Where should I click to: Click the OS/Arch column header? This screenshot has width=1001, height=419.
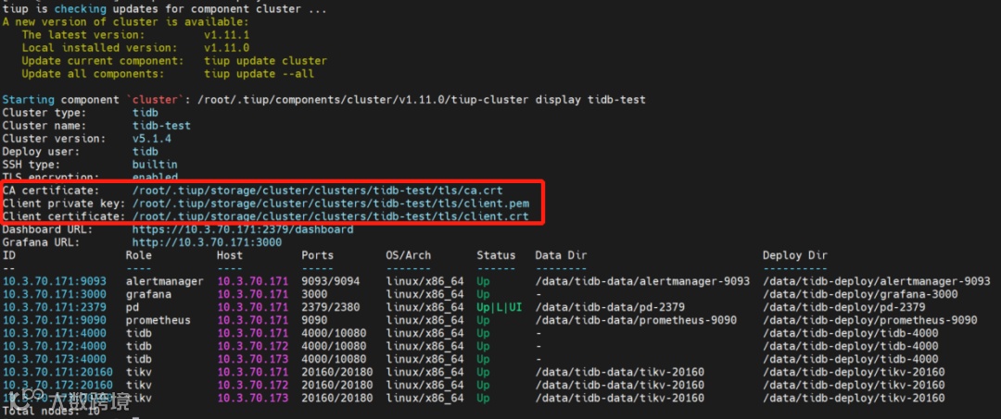point(409,255)
